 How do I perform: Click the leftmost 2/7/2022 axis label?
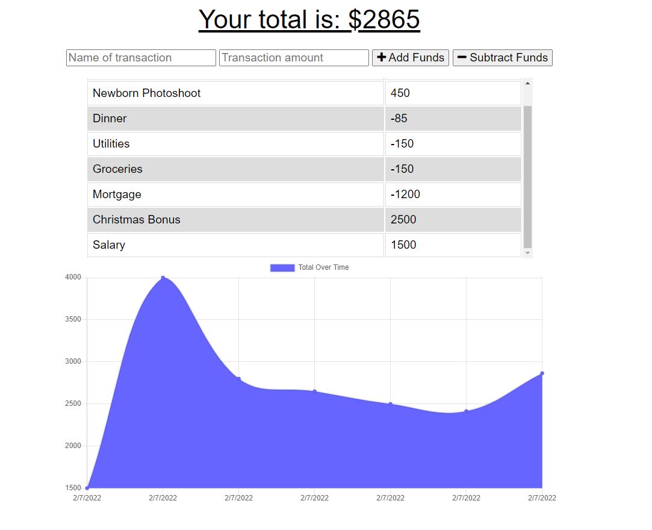click(x=88, y=497)
